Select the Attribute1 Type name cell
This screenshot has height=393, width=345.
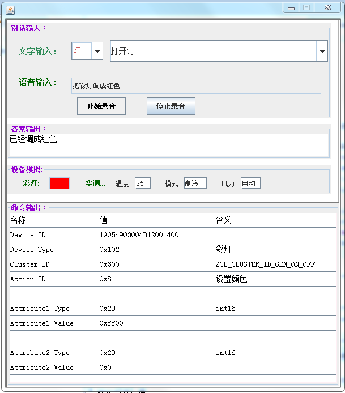pyautogui.click(x=54, y=309)
